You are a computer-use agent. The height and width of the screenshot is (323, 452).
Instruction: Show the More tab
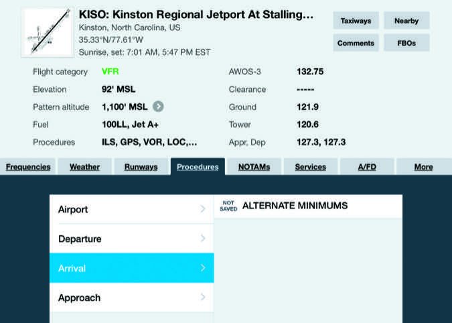(423, 167)
